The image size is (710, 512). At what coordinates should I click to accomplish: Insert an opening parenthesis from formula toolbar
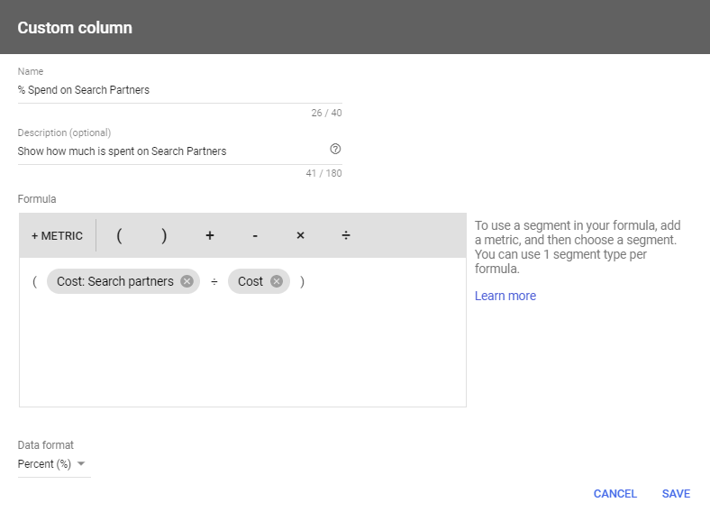119,235
